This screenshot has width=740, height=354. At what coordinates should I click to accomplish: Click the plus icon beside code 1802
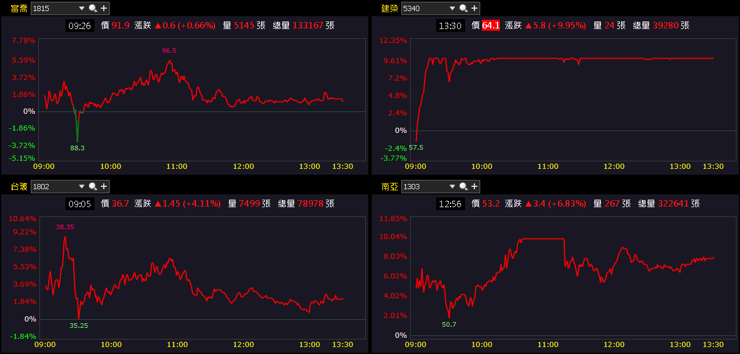click(104, 186)
